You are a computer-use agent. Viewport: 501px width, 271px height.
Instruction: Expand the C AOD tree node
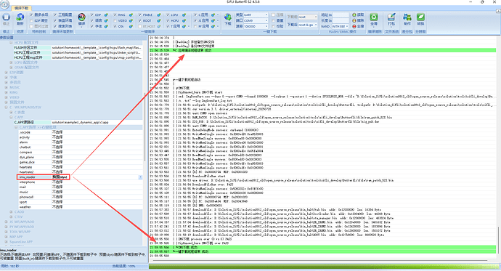click(11, 212)
